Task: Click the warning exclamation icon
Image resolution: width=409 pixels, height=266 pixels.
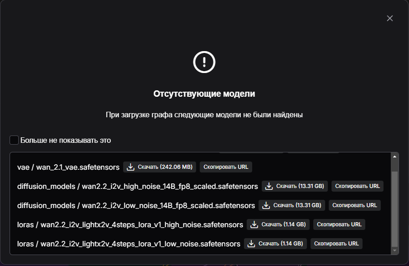Action: pos(204,62)
